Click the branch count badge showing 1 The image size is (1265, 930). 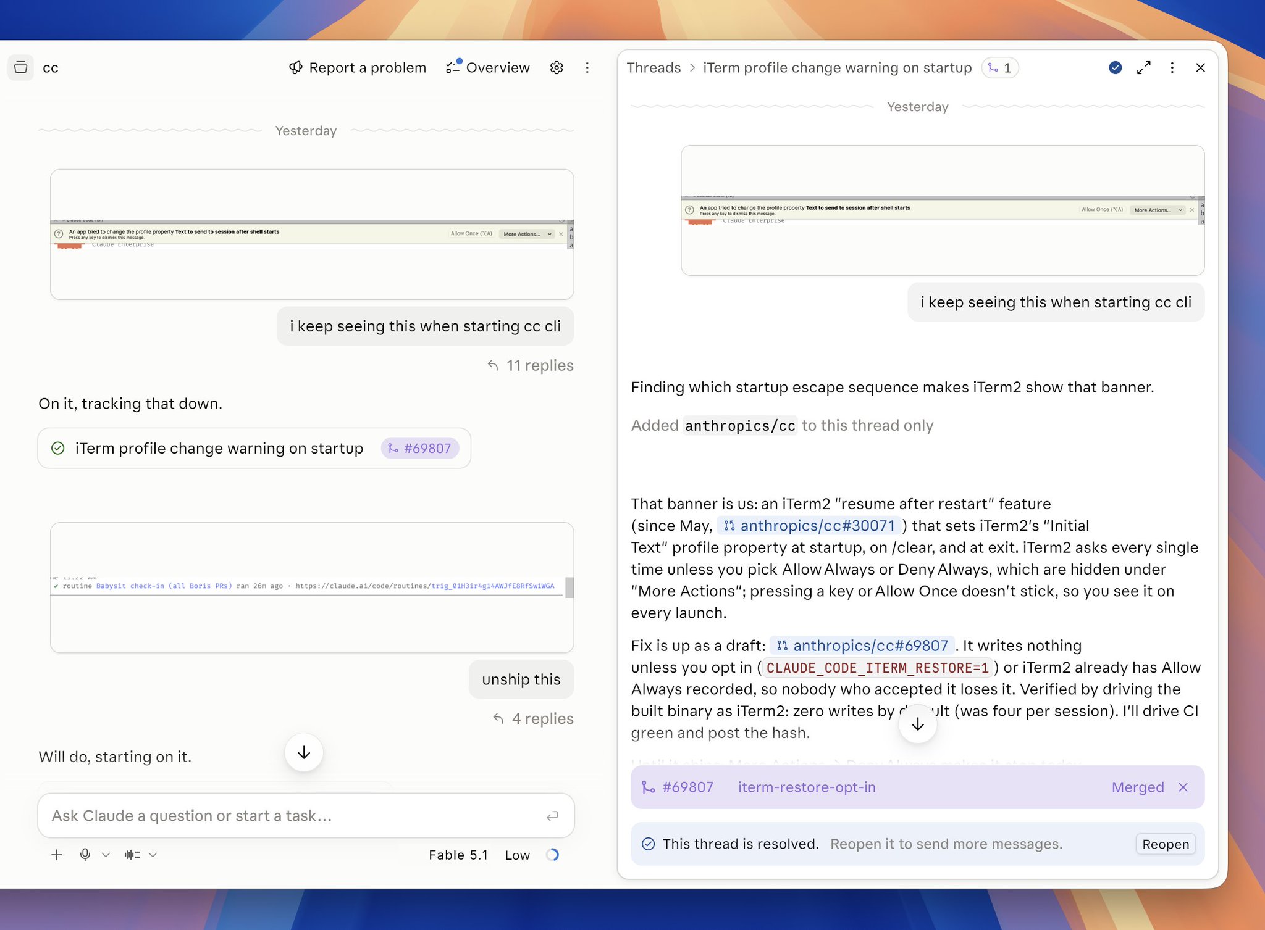tap(1000, 67)
